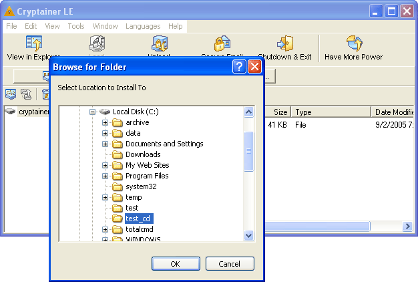Expand the temp folder node

[105, 197]
